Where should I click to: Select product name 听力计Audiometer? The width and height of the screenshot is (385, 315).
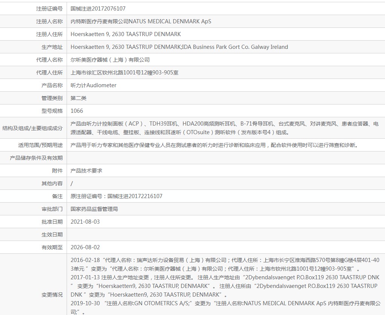(93, 85)
